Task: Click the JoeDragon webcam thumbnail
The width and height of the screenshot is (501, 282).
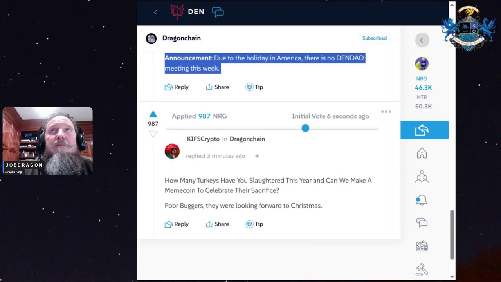Action: coord(48,141)
